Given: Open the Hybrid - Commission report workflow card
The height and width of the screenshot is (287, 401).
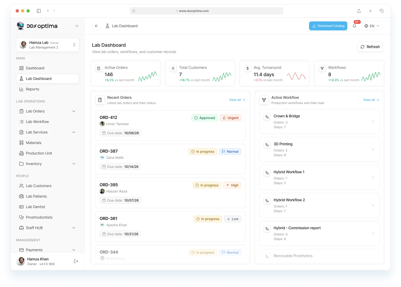Looking at the screenshot, I should [319, 233].
